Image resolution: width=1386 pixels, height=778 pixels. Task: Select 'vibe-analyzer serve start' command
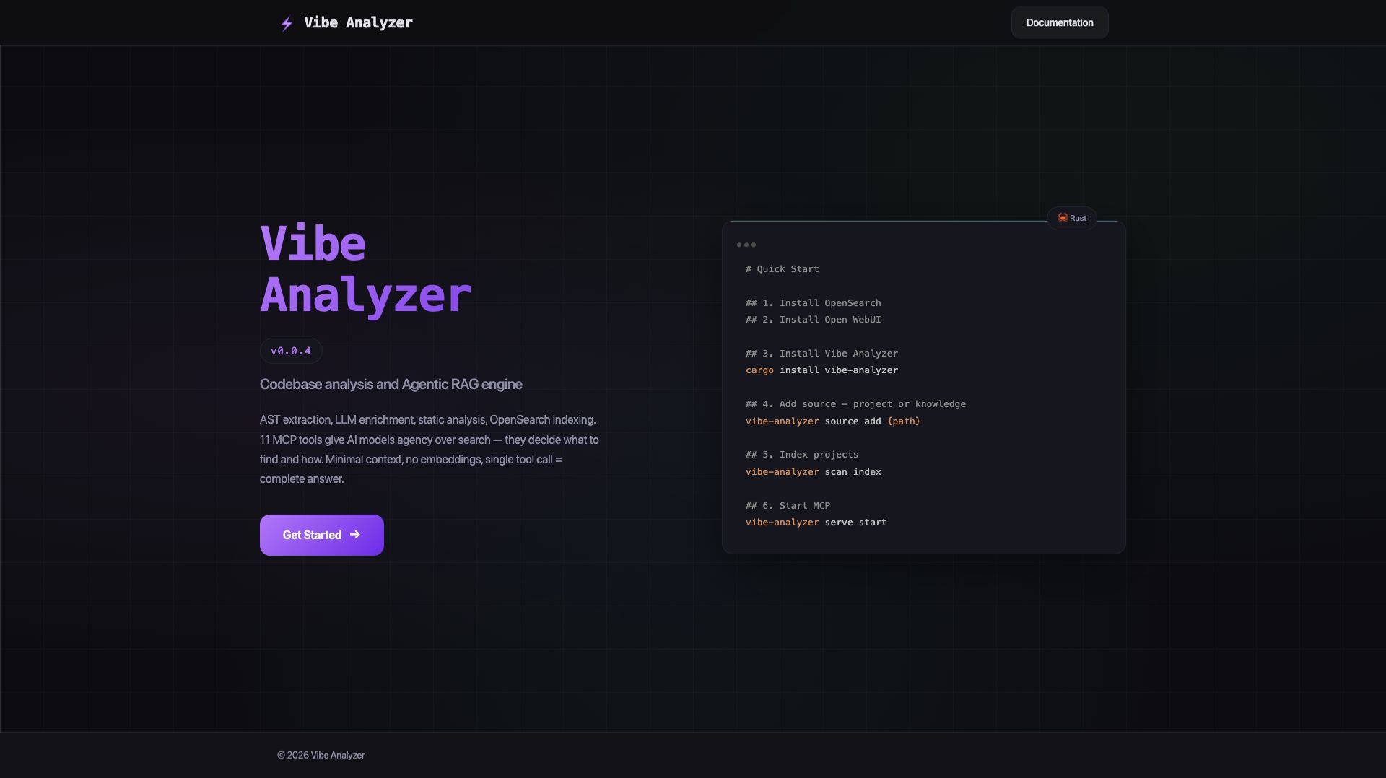tap(816, 523)
